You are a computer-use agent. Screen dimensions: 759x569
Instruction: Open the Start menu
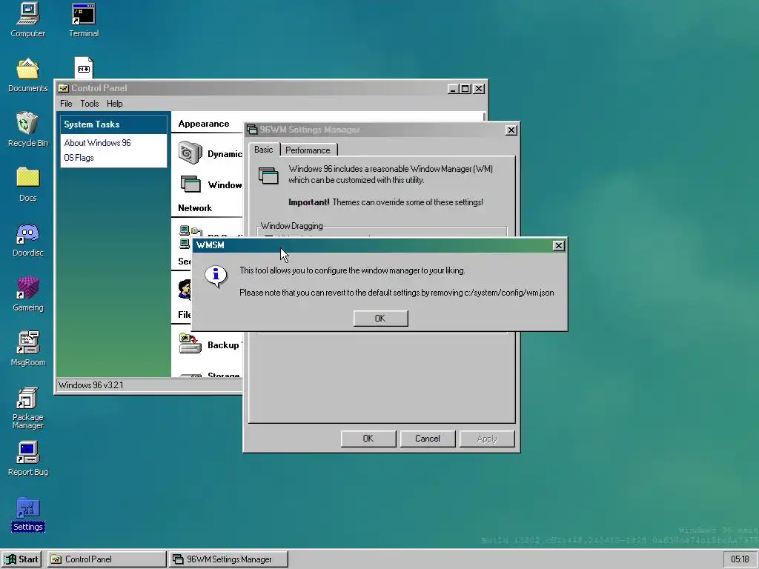[22, 559]
